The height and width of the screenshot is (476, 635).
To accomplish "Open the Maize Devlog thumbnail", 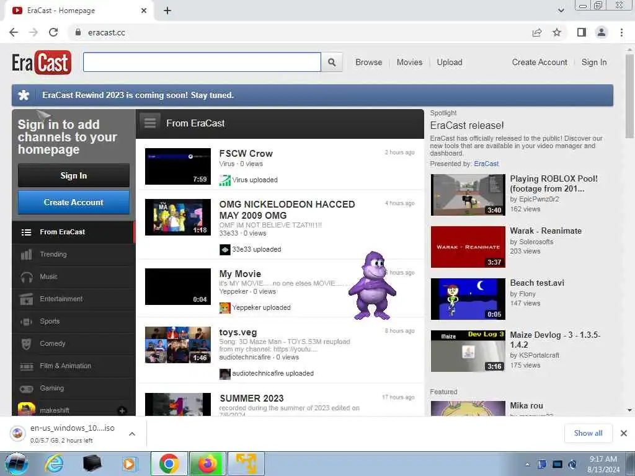I will 468,351.
